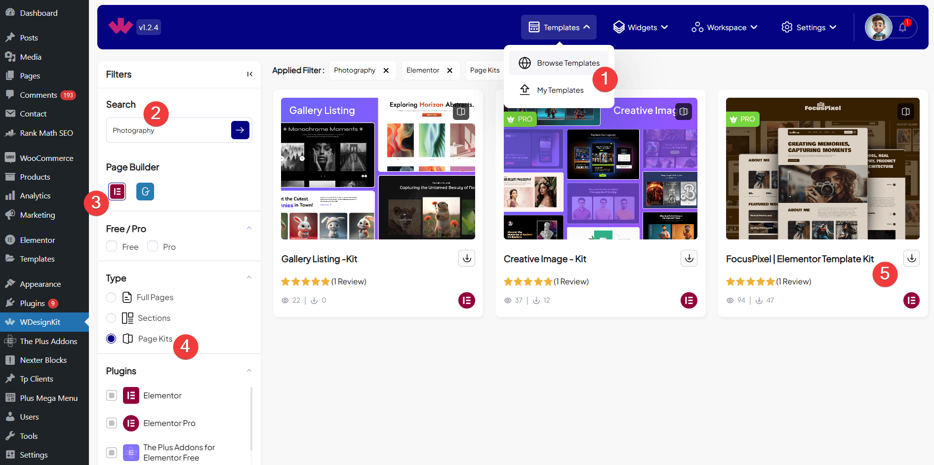Download the Gallery Listing Kit template

(x=467, y=258)
